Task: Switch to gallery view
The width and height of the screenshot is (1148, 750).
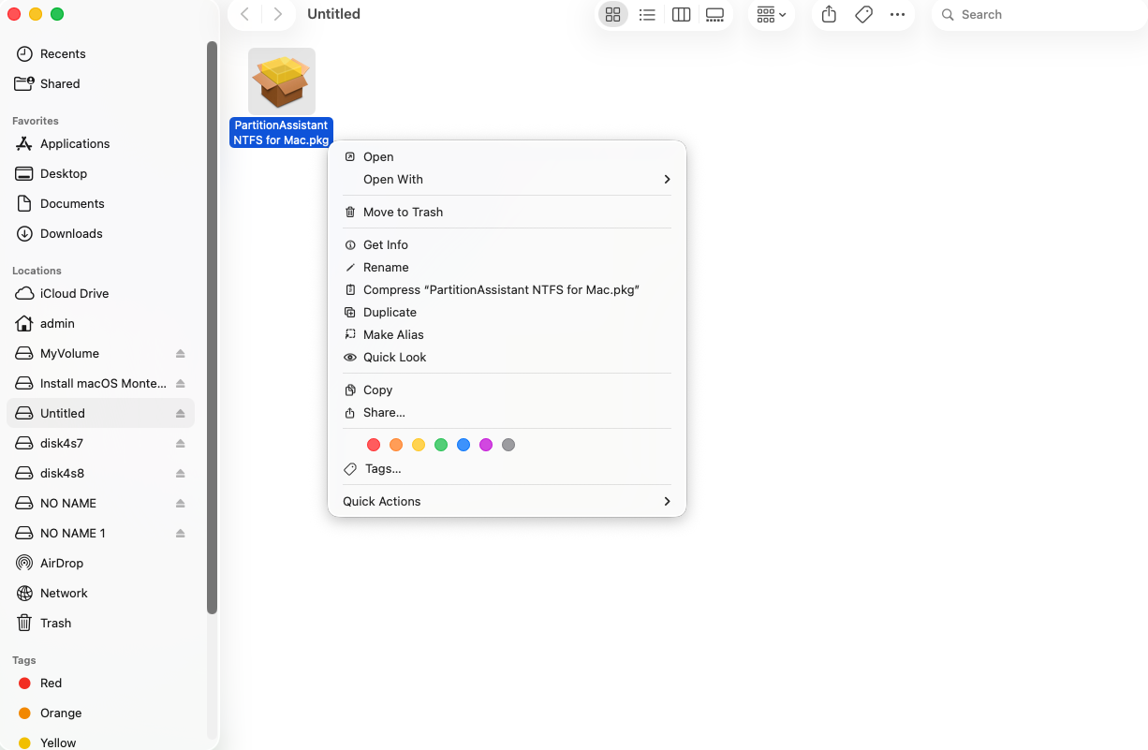Action: pos(715,15)
